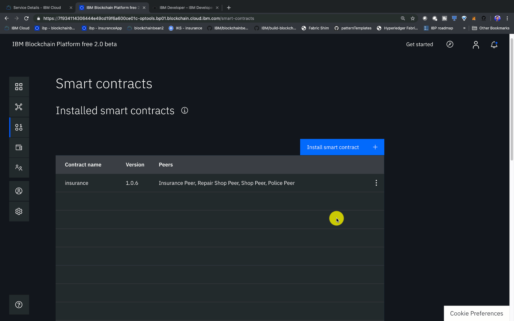
Task: Click the Insurance Peer, Repair Shop Peer list cell
Action: pos(227,183)
